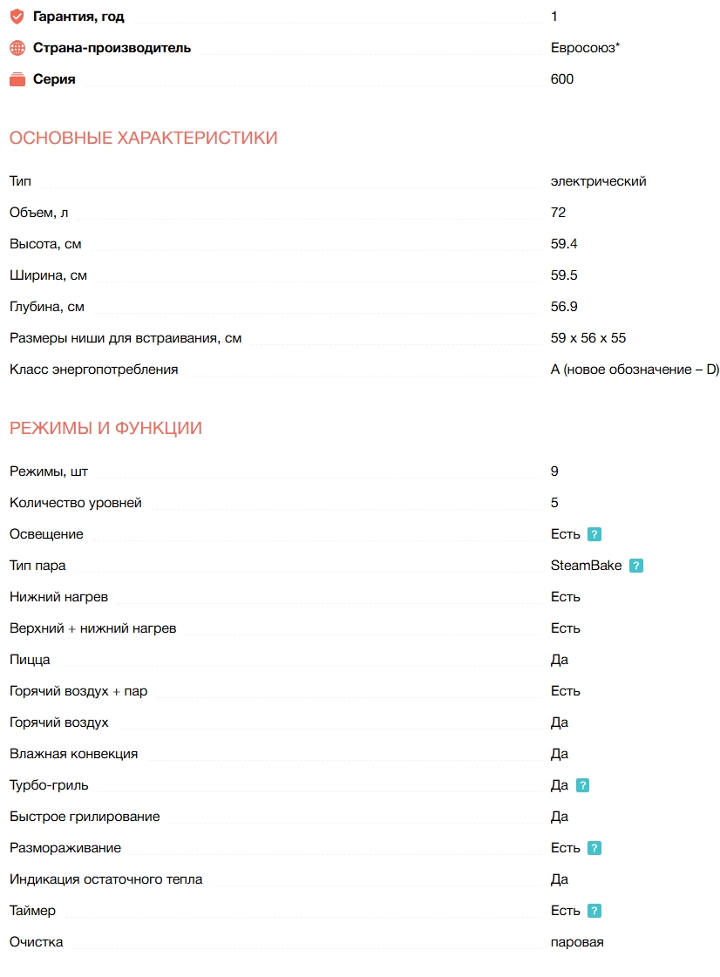Click the help icon next to Освещение

594,534
